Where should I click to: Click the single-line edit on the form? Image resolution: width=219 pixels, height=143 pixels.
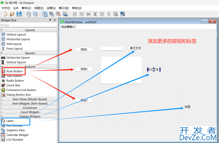[x=112, y=49]
